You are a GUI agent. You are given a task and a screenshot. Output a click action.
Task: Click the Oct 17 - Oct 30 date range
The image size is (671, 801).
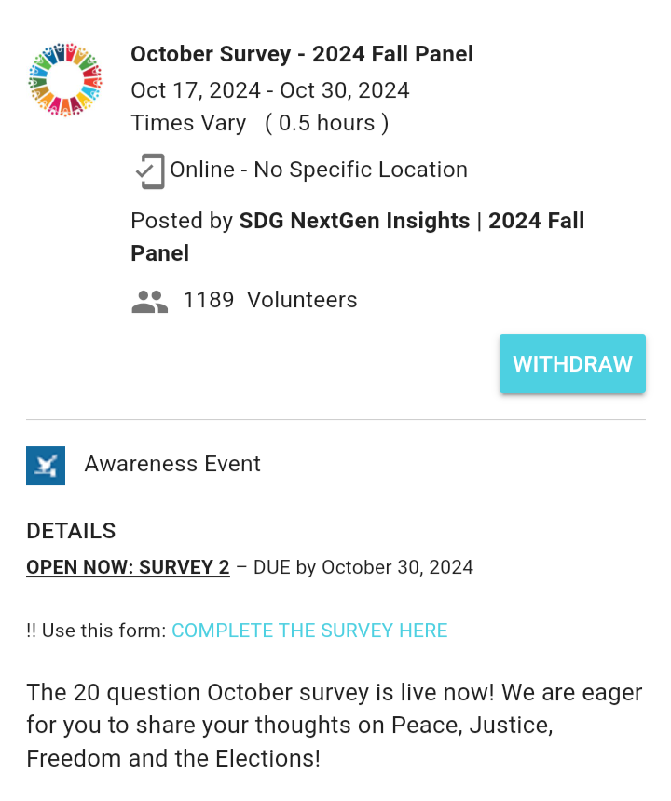click(269, 90)
